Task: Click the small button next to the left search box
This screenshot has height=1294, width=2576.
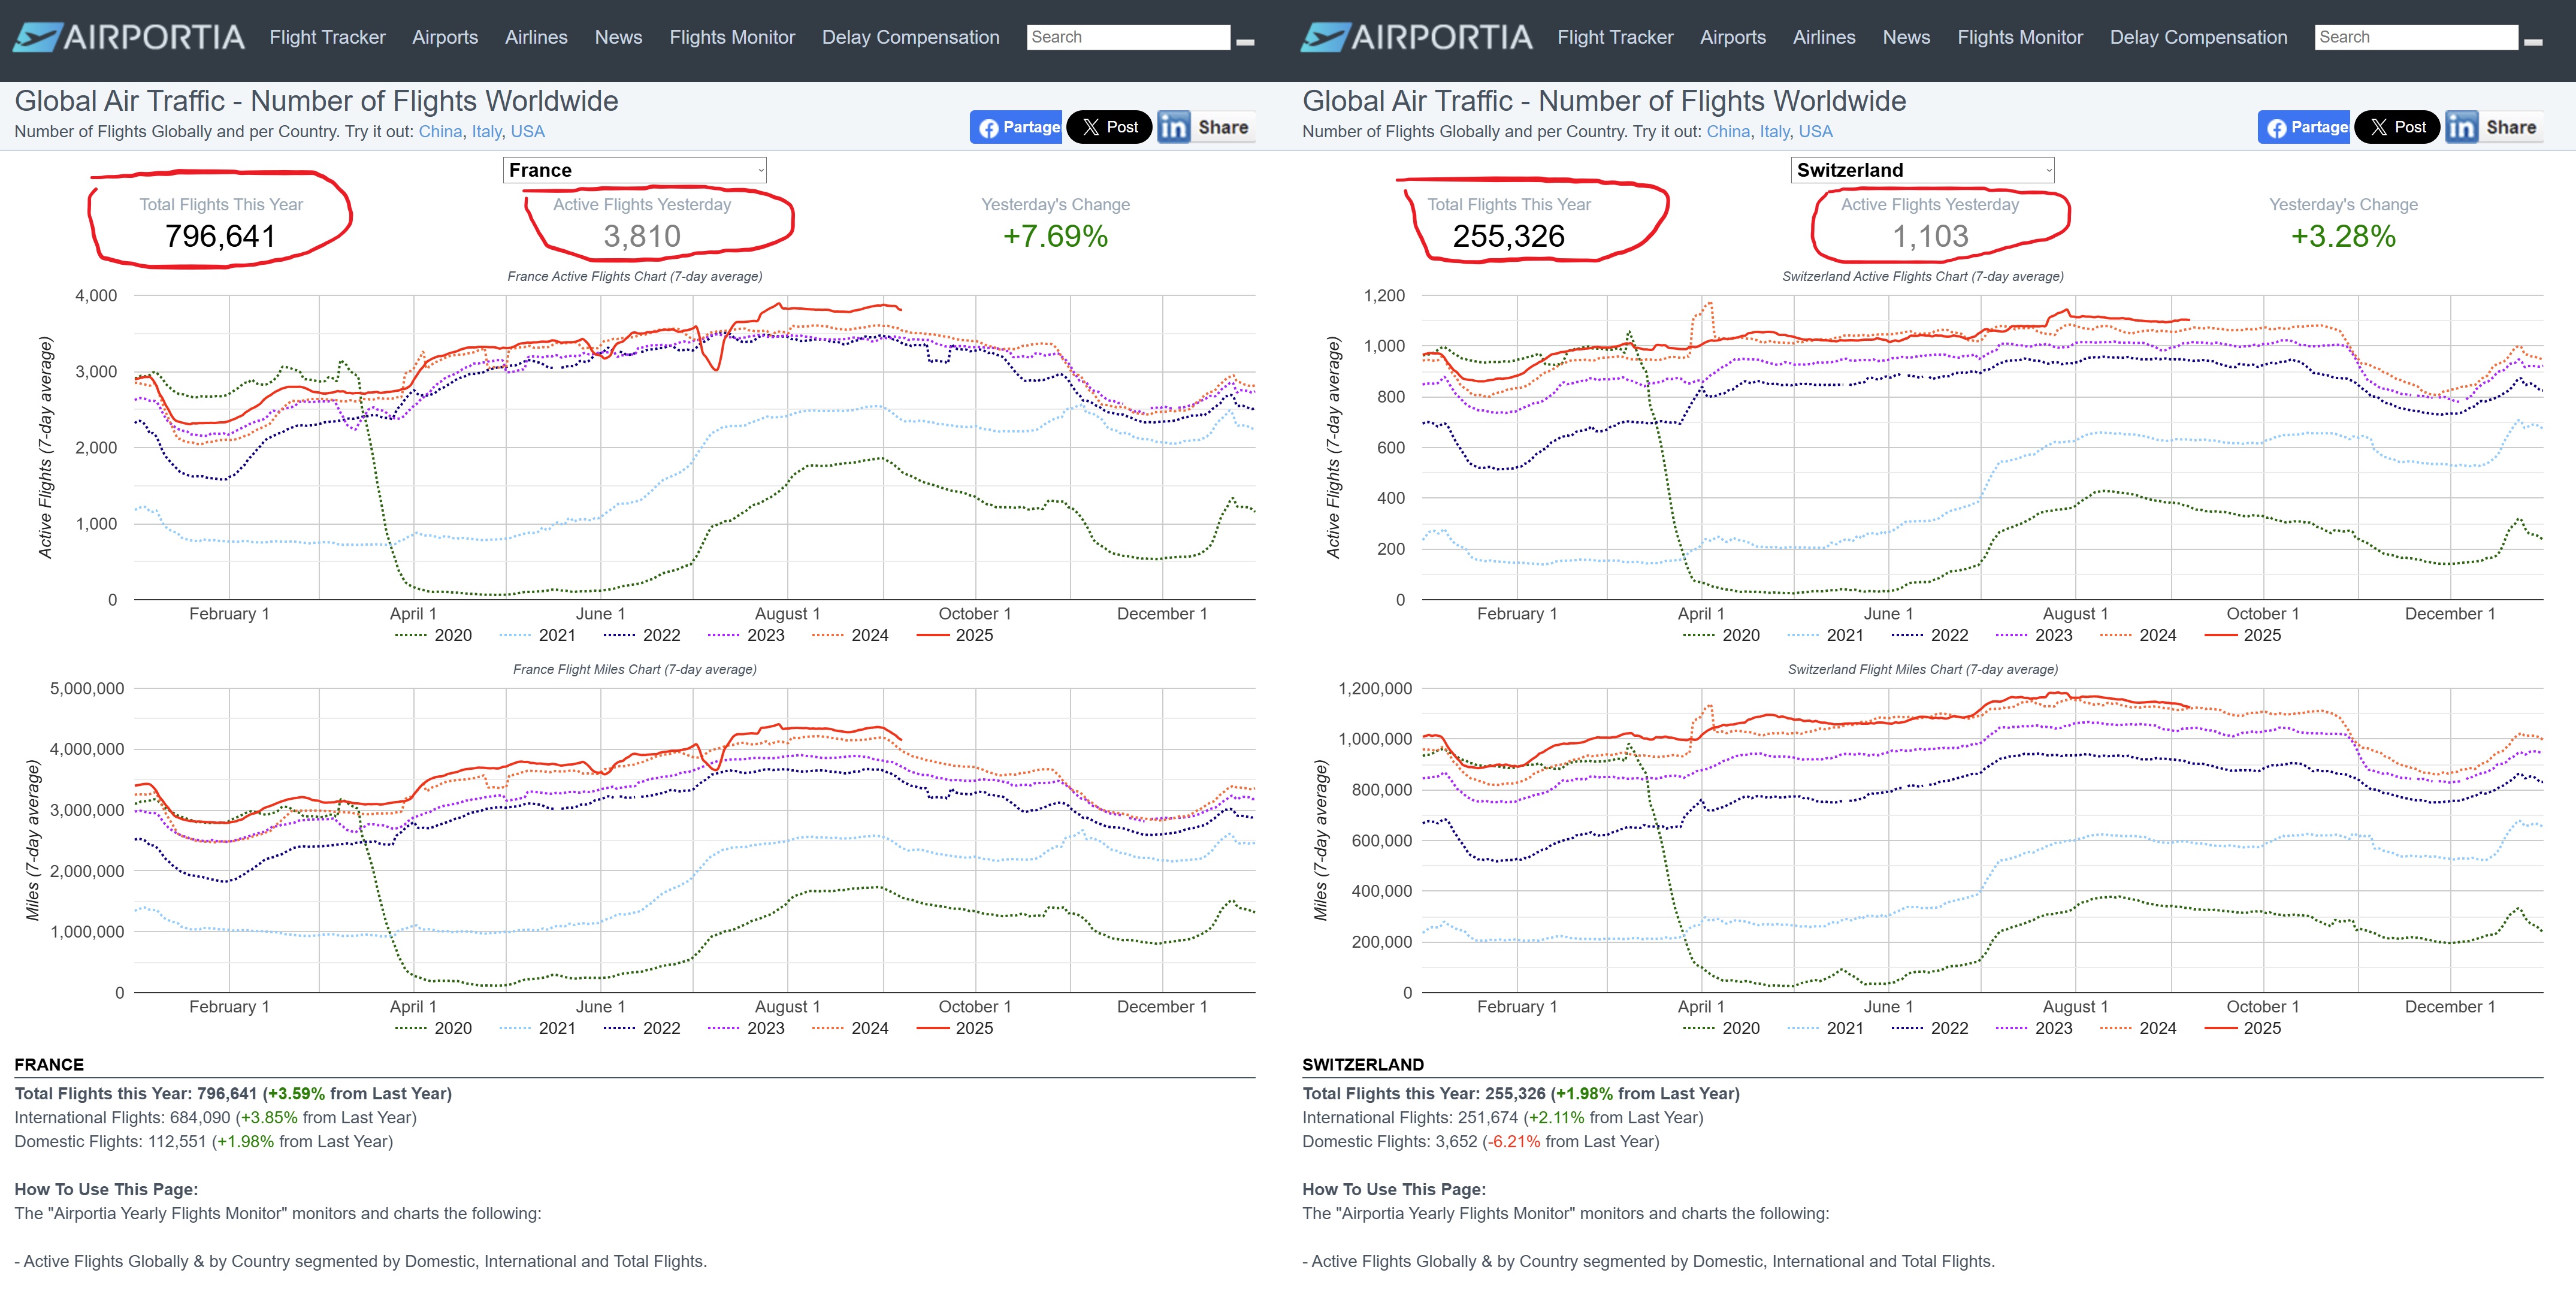Action: tap(1245, 42)
